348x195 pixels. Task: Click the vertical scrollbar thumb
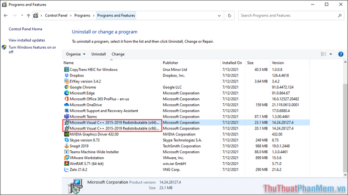[x=345, y=128]
